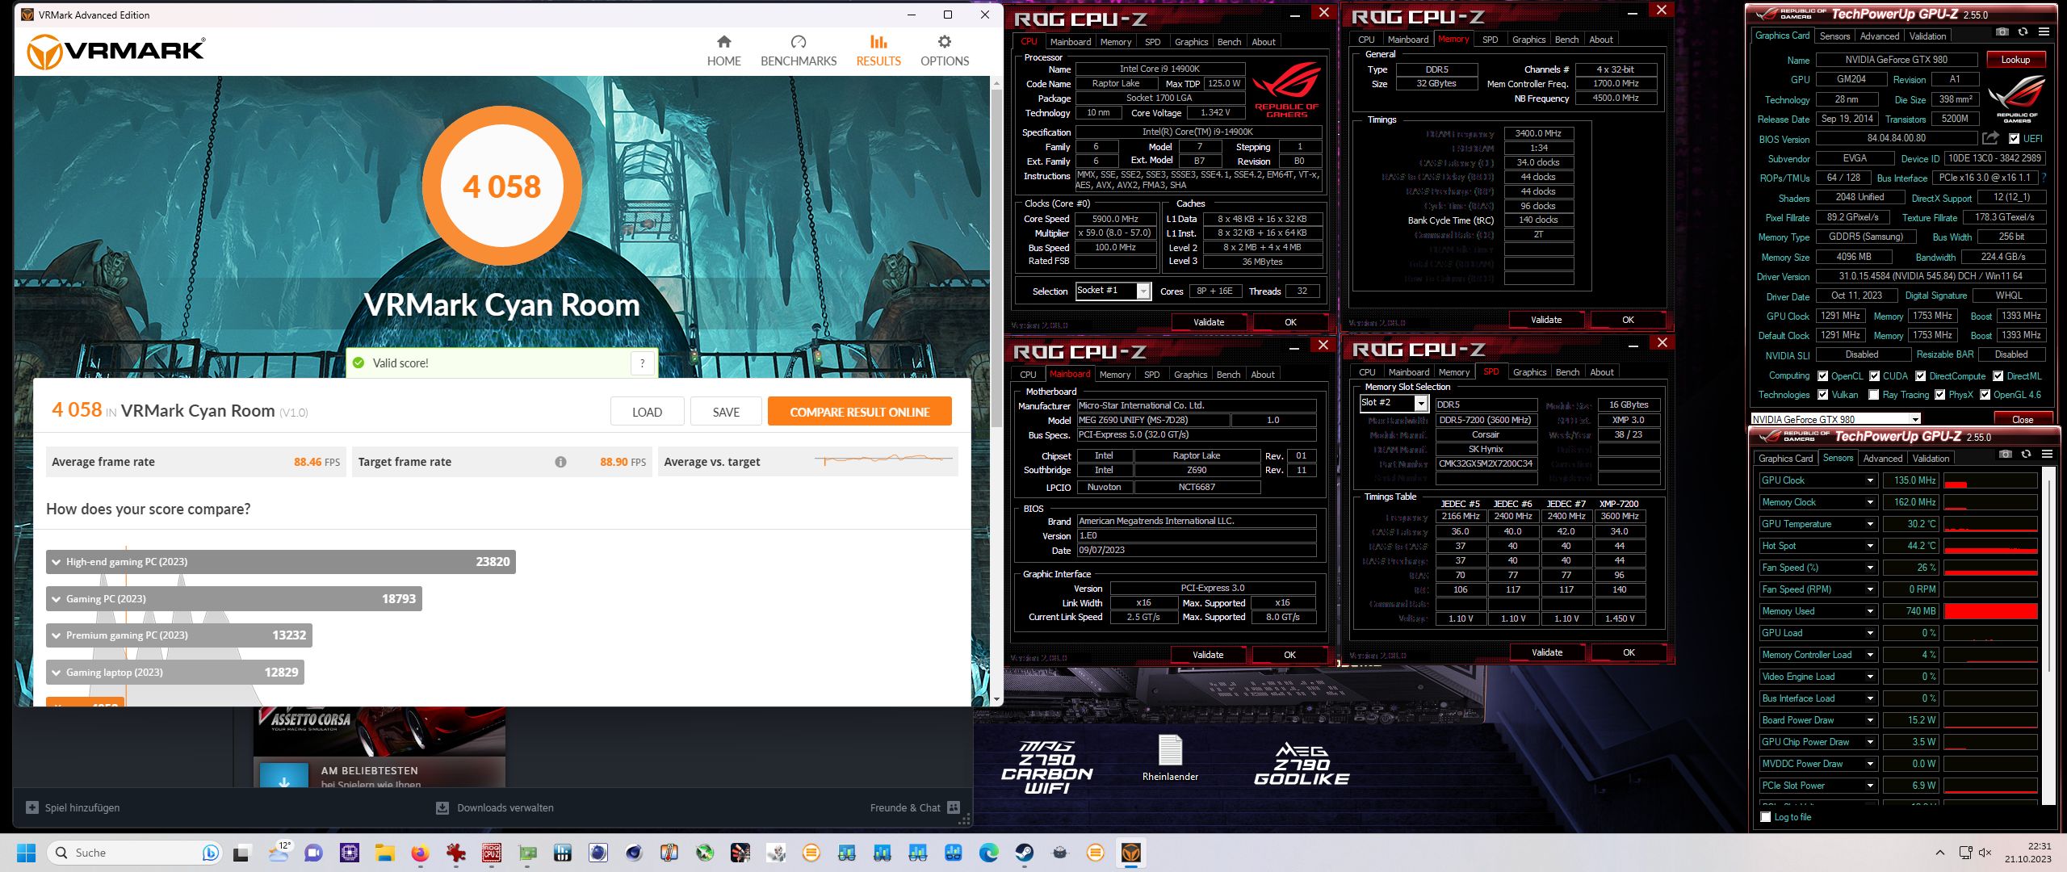This screenshot has width=2067, height=872.
Task: Open Sensors tab in top GPU-Z window
Action: pos(1834,36)
